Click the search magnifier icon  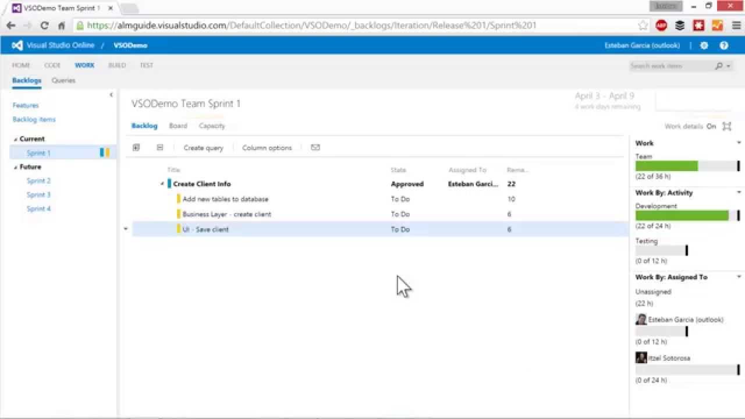(x=719, y=66)
